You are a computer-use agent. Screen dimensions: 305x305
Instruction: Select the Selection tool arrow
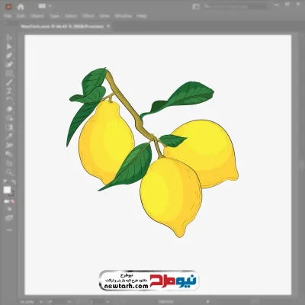point(9,38)
